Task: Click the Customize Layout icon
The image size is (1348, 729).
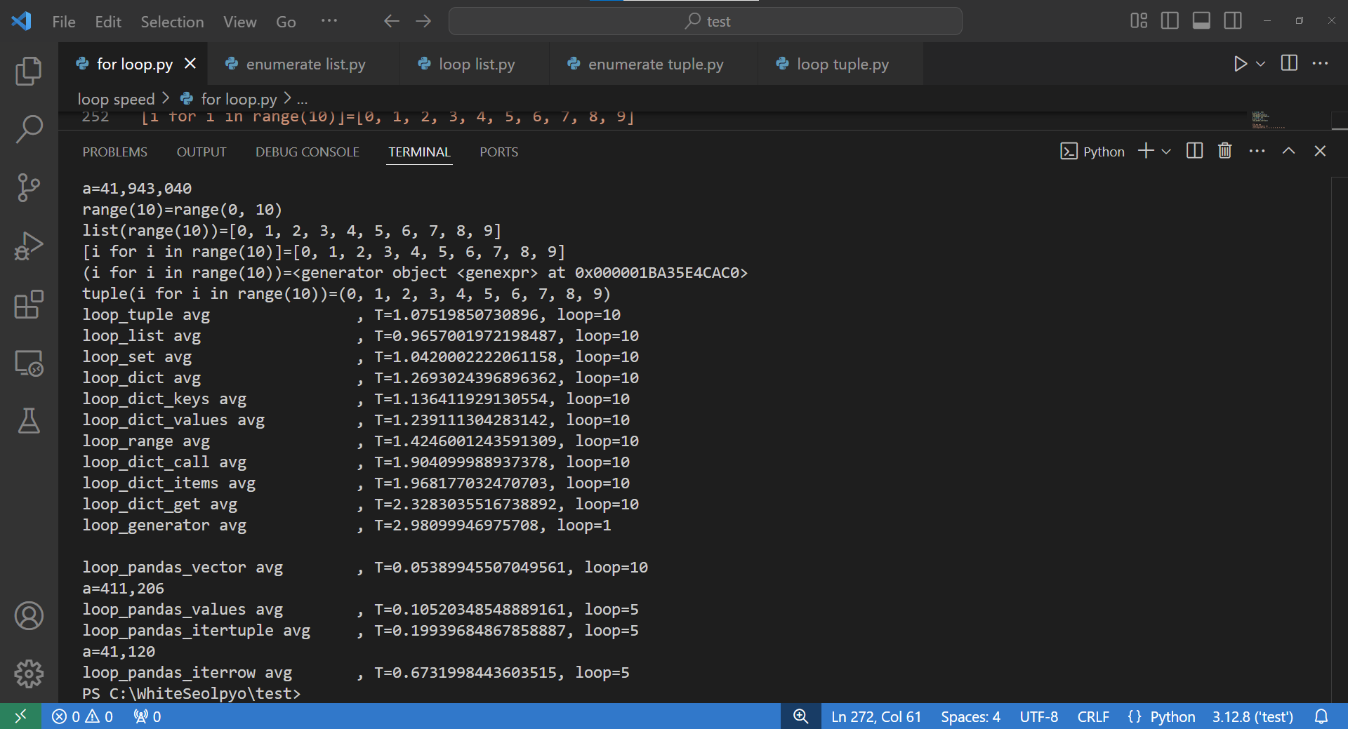Action: tap(1139, 21)
